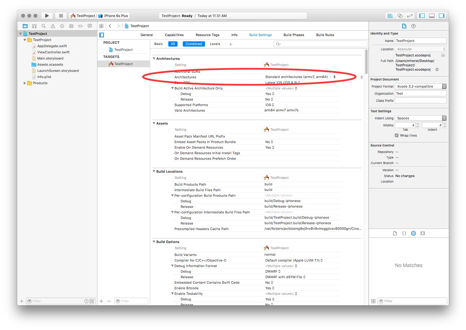466x330 pixels.
Task: Add a build setting with plus button
Action: point(231,44)
